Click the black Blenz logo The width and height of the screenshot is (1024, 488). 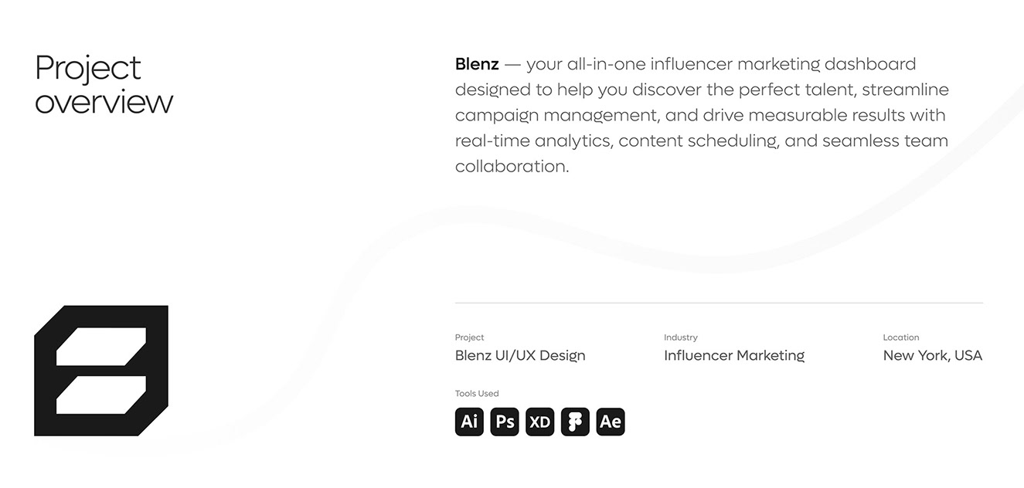point(101,371)
